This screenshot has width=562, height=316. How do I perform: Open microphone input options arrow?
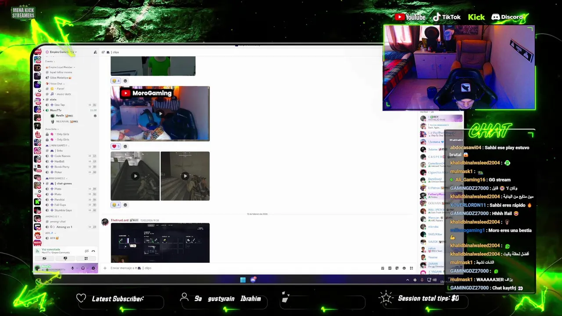76,268
